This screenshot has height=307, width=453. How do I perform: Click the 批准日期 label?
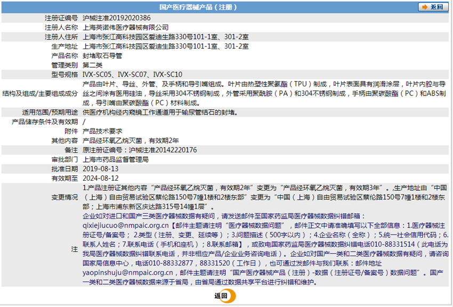point(64,169)
